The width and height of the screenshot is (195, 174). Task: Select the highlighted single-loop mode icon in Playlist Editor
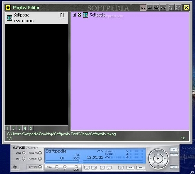click(143, 7)
